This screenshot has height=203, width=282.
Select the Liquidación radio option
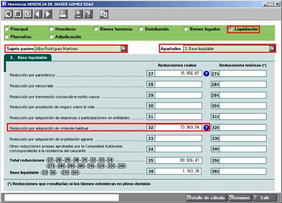tap(231, 29)
